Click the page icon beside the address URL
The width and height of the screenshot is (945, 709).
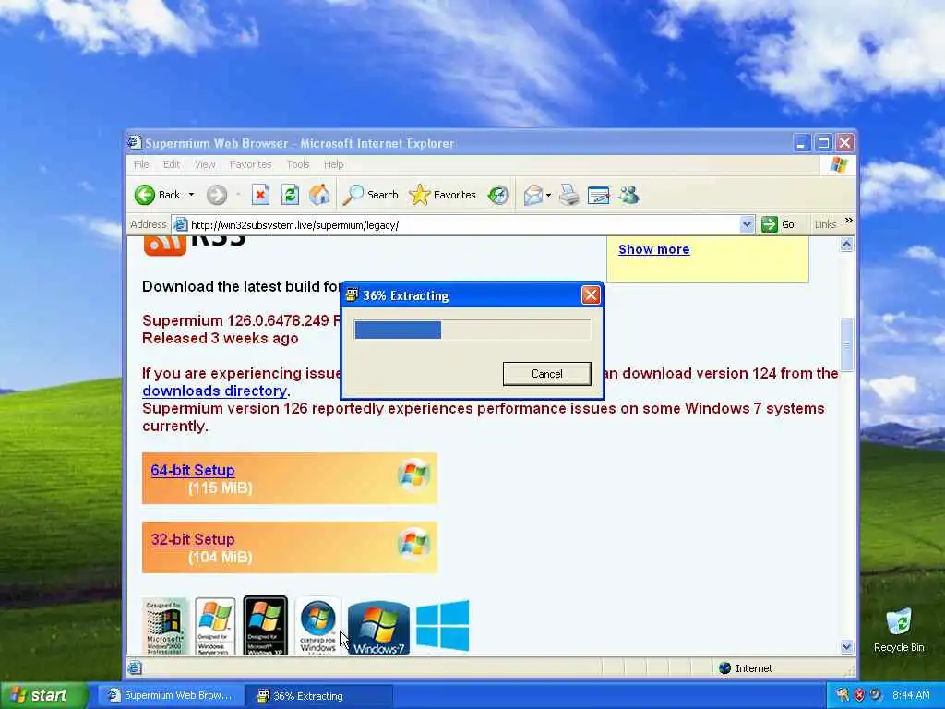pos(180,225)
